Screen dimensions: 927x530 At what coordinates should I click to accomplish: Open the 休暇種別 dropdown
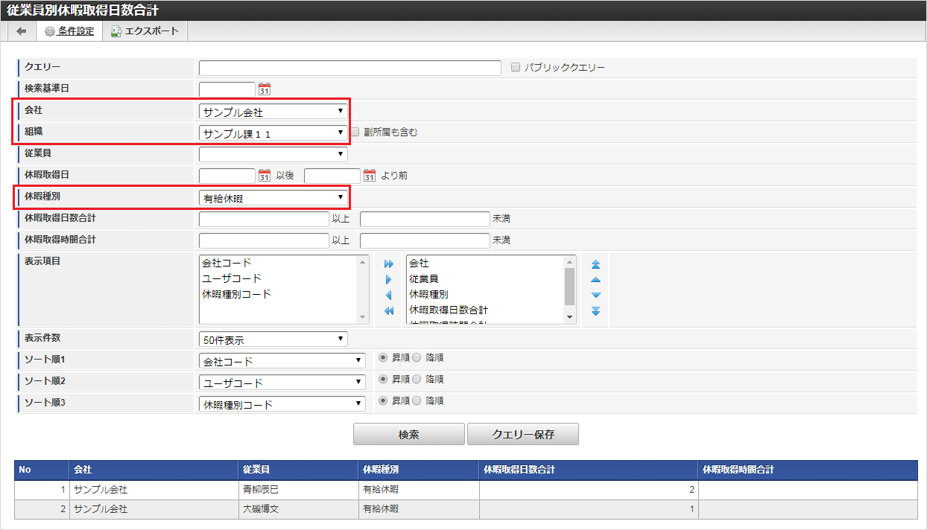[x=273, y=198]
